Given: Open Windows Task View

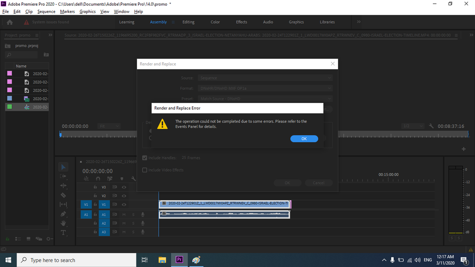Looking at the screenshot, I should [145, 260].
